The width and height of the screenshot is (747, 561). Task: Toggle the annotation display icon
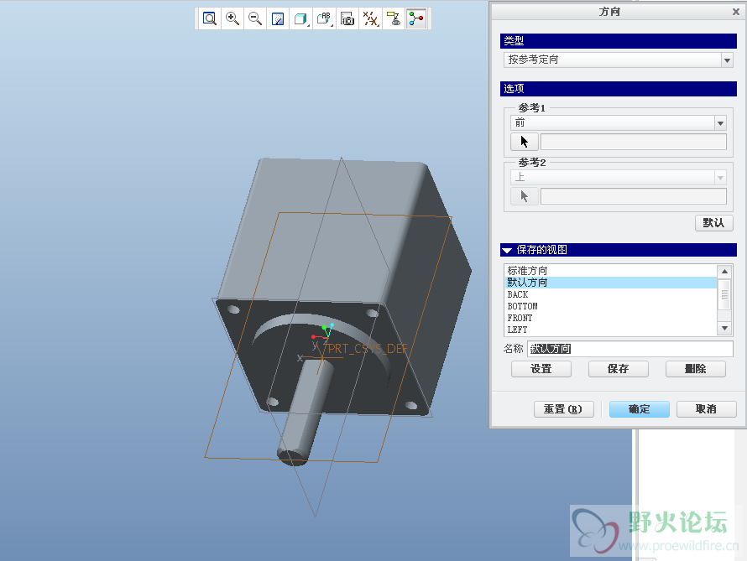click(394, 18)
